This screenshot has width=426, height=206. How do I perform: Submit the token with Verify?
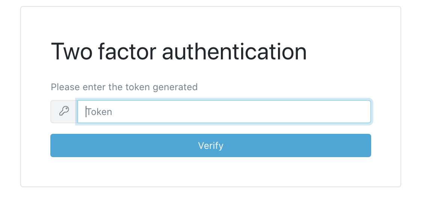210,145
